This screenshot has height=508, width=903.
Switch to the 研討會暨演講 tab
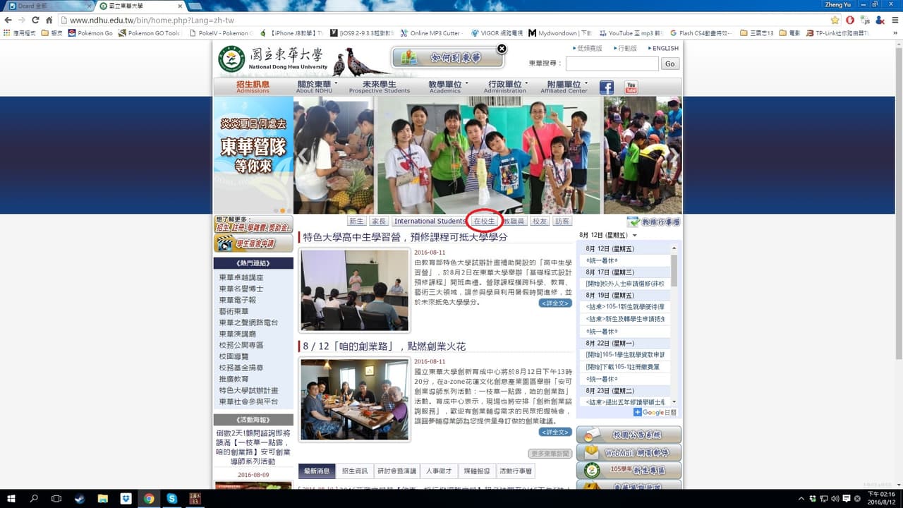pyautogui.click(x=396, y=471)
